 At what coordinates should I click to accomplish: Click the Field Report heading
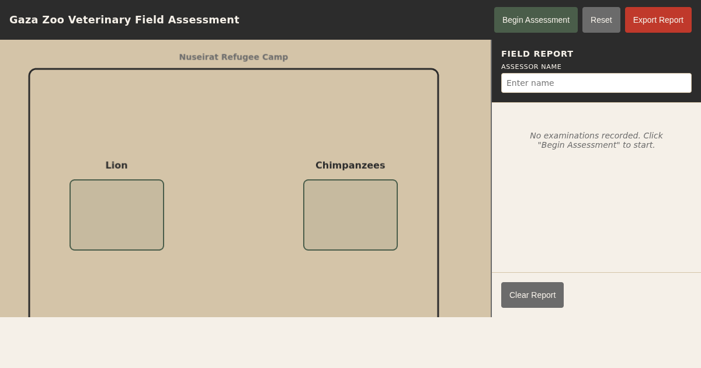(x=537, y=54)
